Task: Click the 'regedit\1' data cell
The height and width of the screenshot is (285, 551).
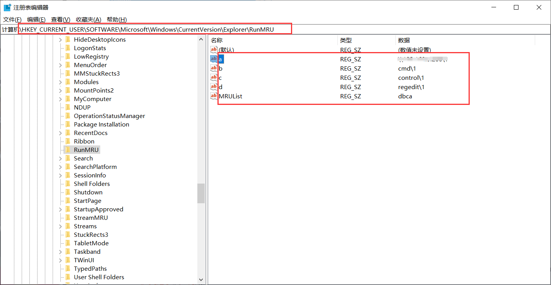Action: [x=411, y=87]
